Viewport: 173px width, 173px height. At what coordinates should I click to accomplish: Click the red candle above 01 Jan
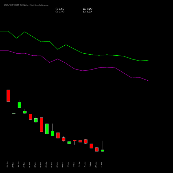click(30, 117)
